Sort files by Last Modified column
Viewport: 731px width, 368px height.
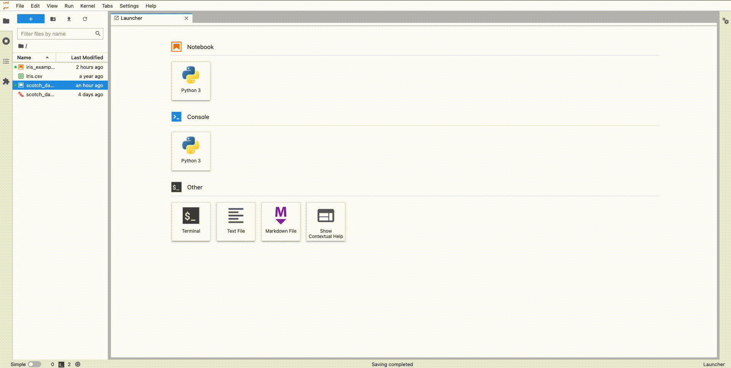pyautogui.click(x=82, y=57)
